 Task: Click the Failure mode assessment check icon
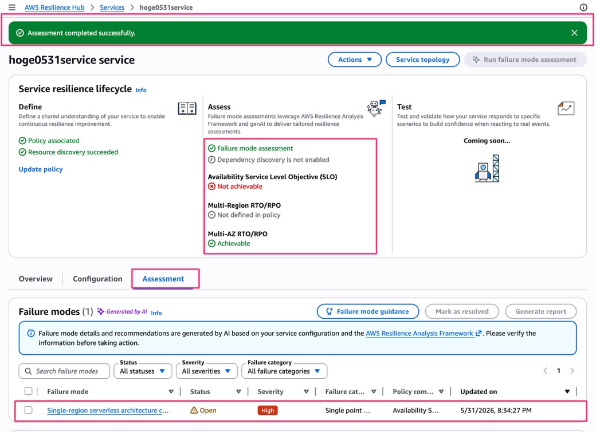211,148
